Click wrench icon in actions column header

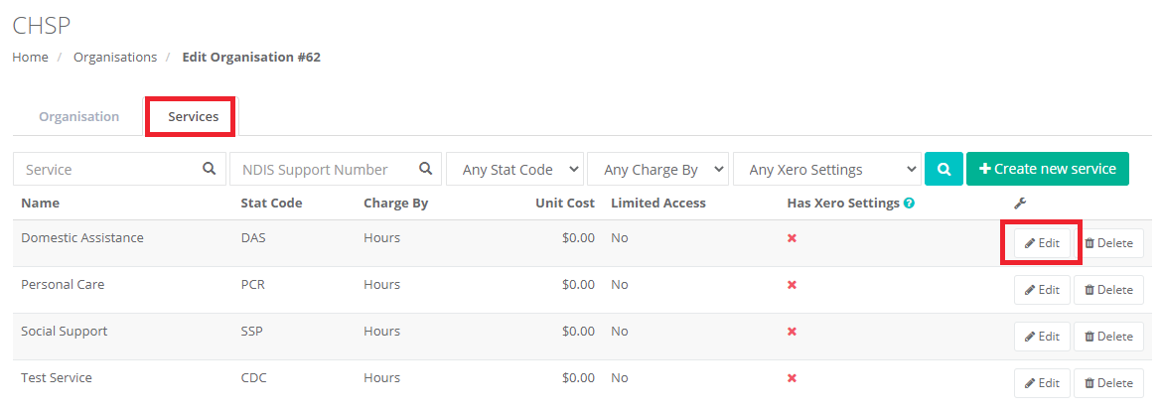1020,204
